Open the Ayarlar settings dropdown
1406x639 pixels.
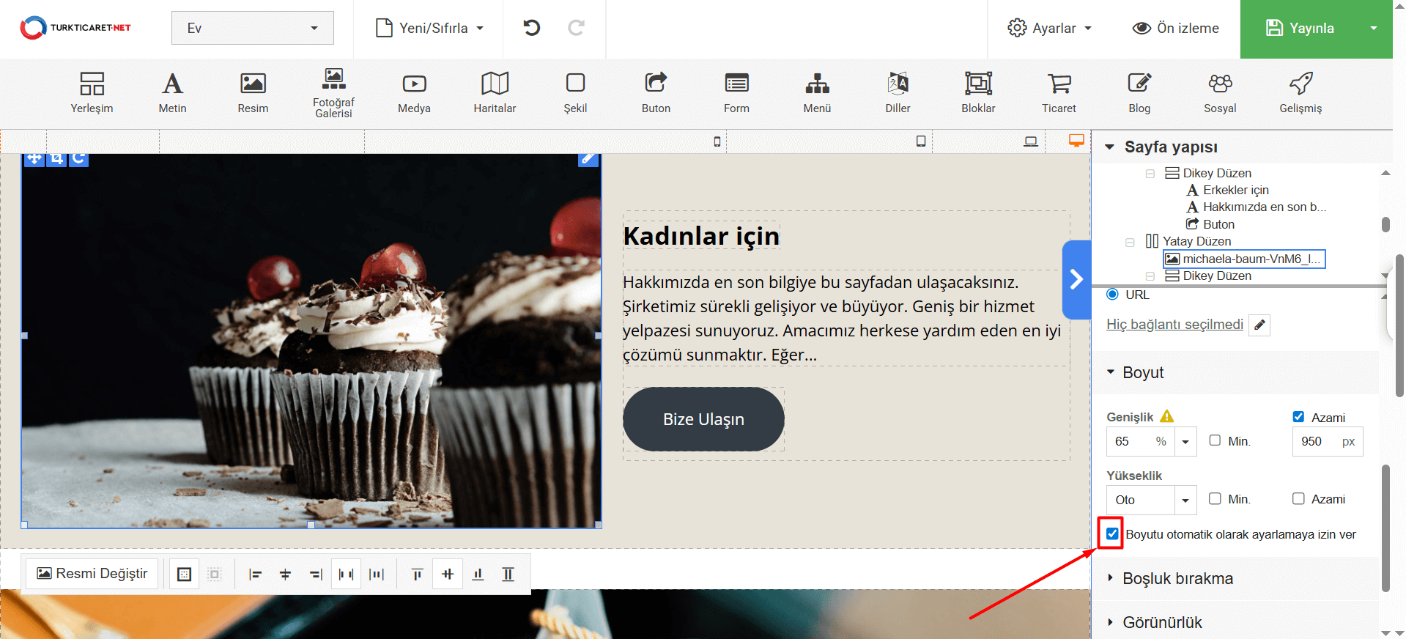pos(1049,28)
